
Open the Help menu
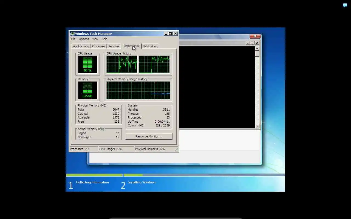tap(104, 39)
